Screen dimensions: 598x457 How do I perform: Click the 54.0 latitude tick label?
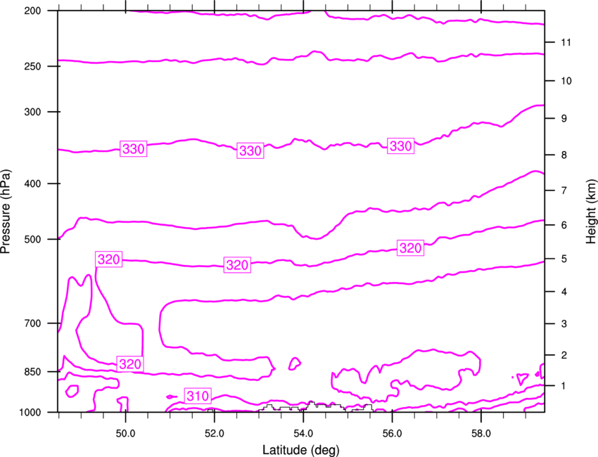tap(303, 434)
